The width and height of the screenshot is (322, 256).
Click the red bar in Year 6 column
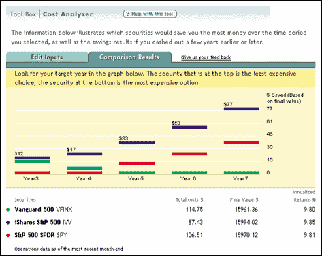(x=189, y=154)
